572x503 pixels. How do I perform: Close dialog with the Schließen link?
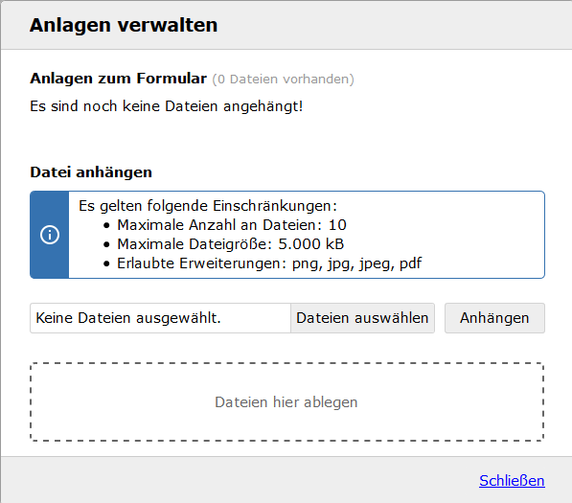(512, 481)
